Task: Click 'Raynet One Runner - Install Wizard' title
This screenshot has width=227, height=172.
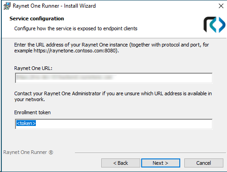Action: click(x=54, y=6)
